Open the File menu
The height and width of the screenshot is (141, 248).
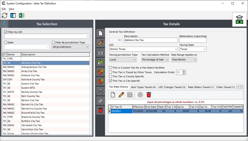(x=4, y=9)
